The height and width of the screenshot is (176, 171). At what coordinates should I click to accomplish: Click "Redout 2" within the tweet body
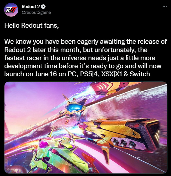[x=18, y=50]
